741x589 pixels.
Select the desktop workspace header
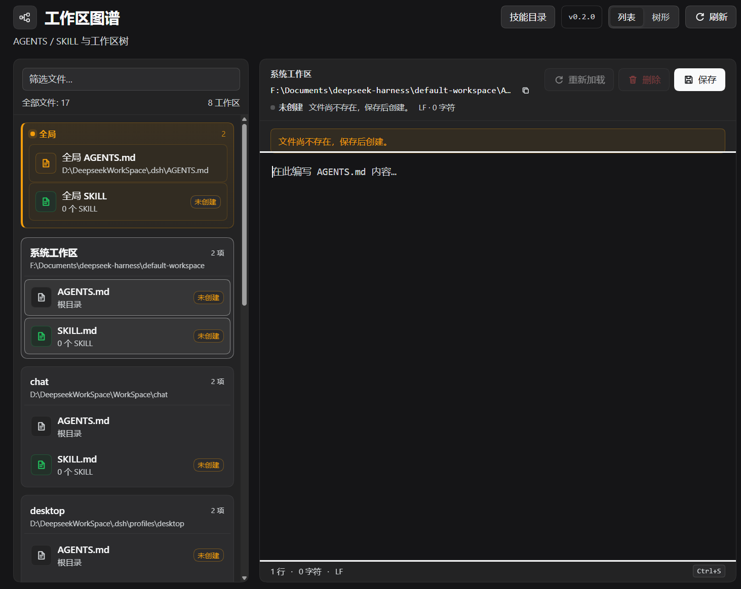pyautogui.click(x=127, y=516)
